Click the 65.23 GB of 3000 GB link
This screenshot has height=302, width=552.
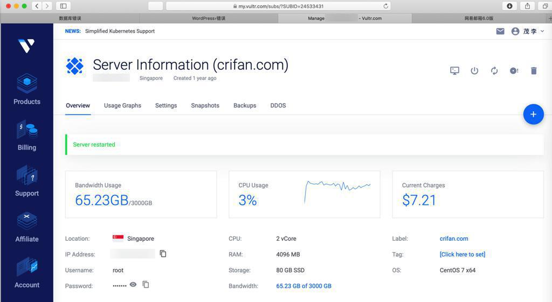[x=304, y=286]
